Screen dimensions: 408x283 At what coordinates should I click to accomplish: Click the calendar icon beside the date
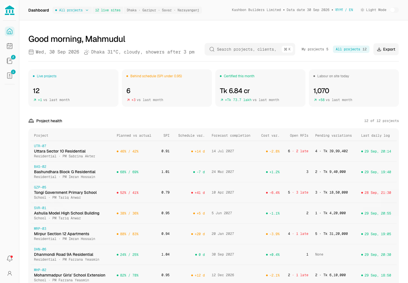point(31,52)
